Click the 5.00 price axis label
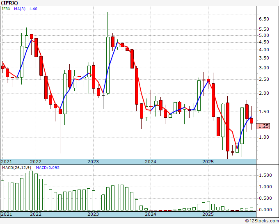This screenshot has width=279, height=224. pos(264,35)
